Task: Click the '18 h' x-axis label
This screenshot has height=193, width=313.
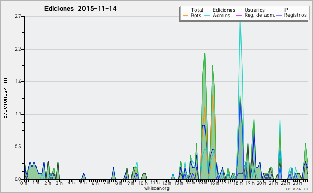Action: click(x=238, y=183)
